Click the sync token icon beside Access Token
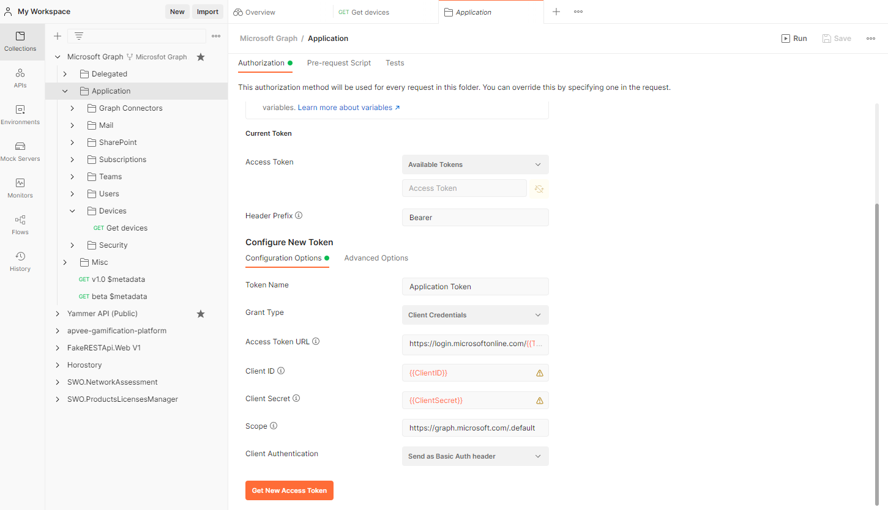888x510 pixels. click(x=539, y=189)
